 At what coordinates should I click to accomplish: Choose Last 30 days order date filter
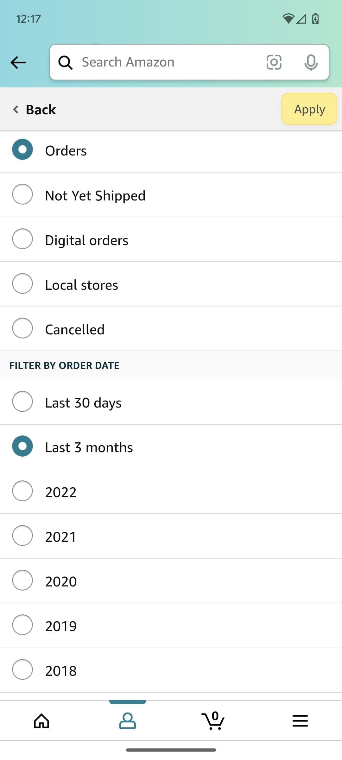[83, 402]
